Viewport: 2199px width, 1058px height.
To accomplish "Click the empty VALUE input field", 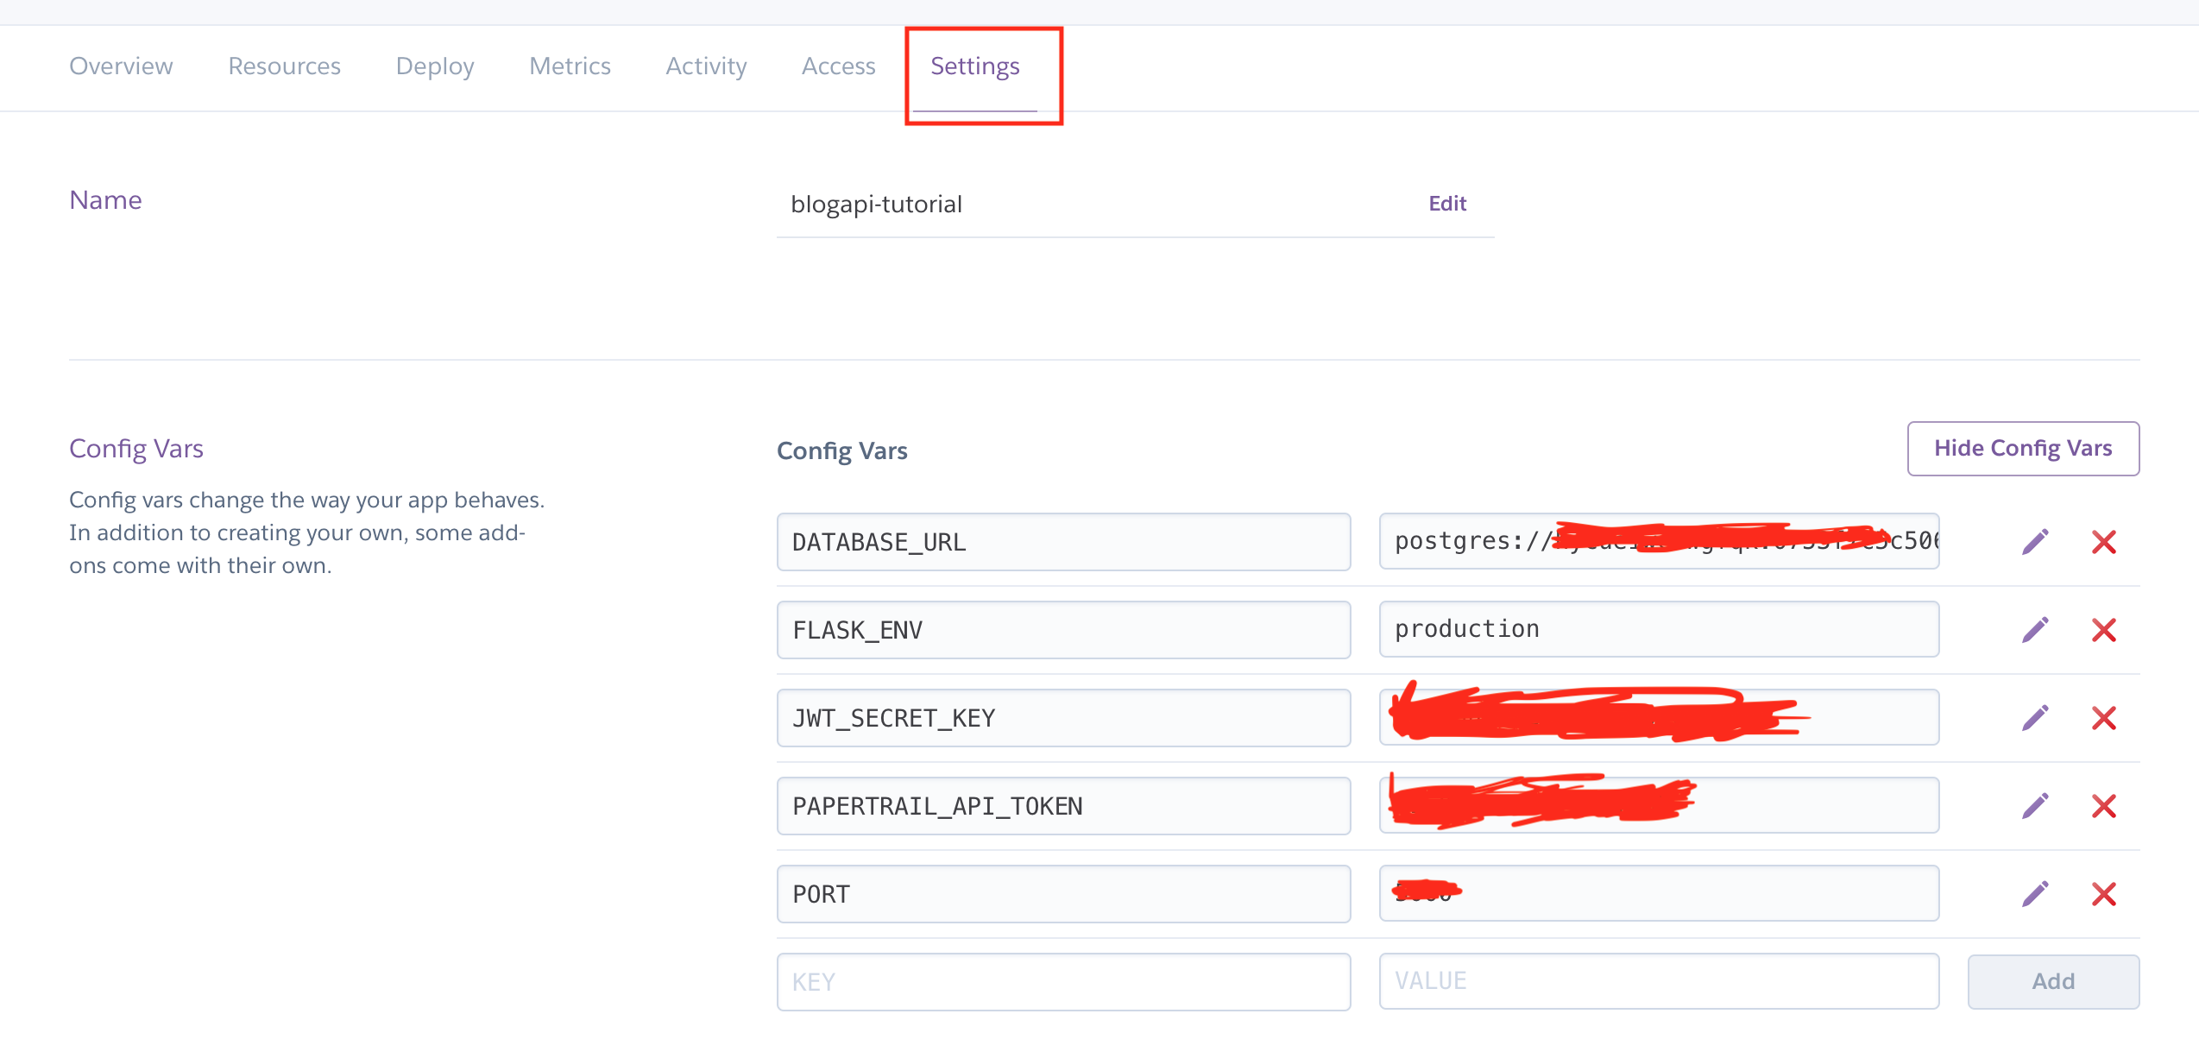I will pyautogui.click(x=1659, y=981).
